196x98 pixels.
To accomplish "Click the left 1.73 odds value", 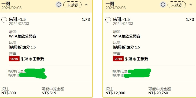I will (86, 20).
